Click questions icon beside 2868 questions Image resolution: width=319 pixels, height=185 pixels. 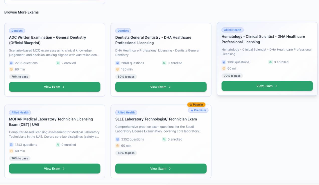118,63
